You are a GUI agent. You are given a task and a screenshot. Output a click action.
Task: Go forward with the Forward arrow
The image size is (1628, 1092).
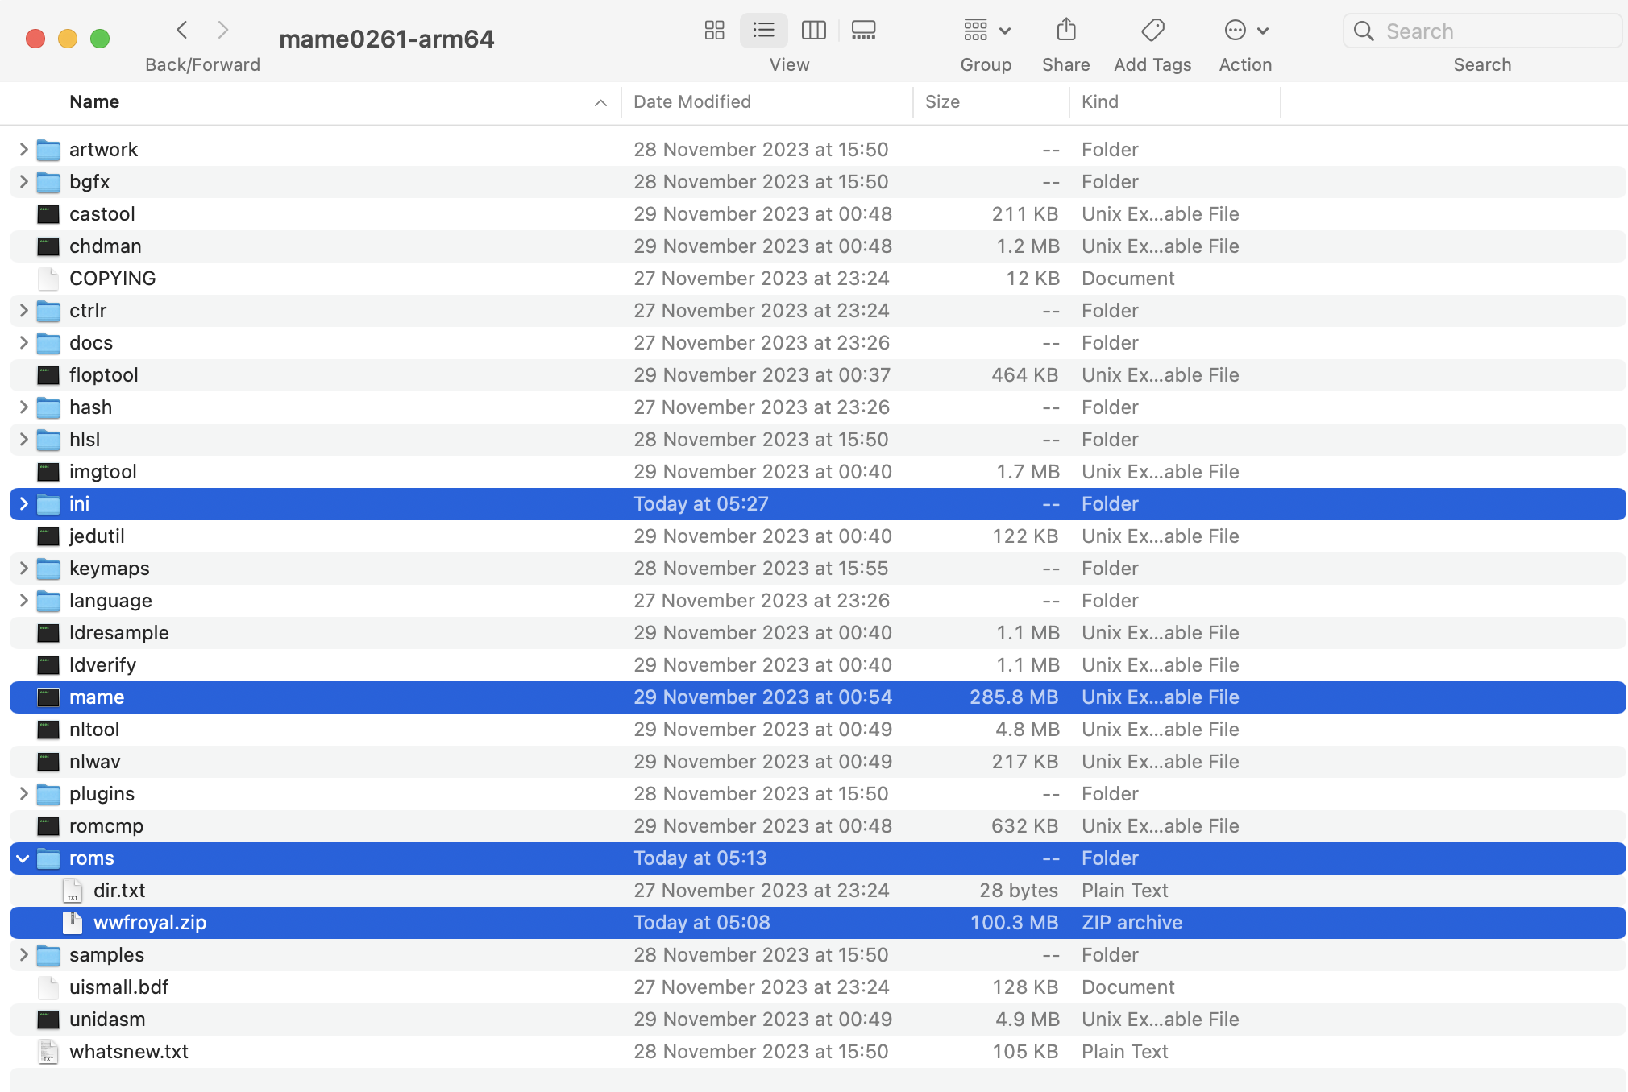223,31
